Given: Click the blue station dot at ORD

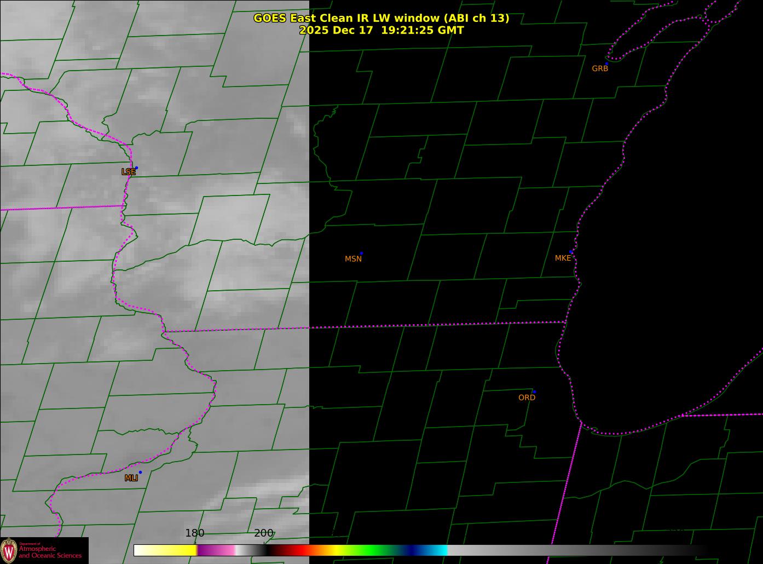Looking at the screenshot, I should pyautogui.click(x=534, y=392).
